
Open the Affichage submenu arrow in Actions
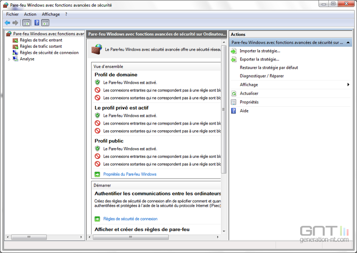click(348, 84)
